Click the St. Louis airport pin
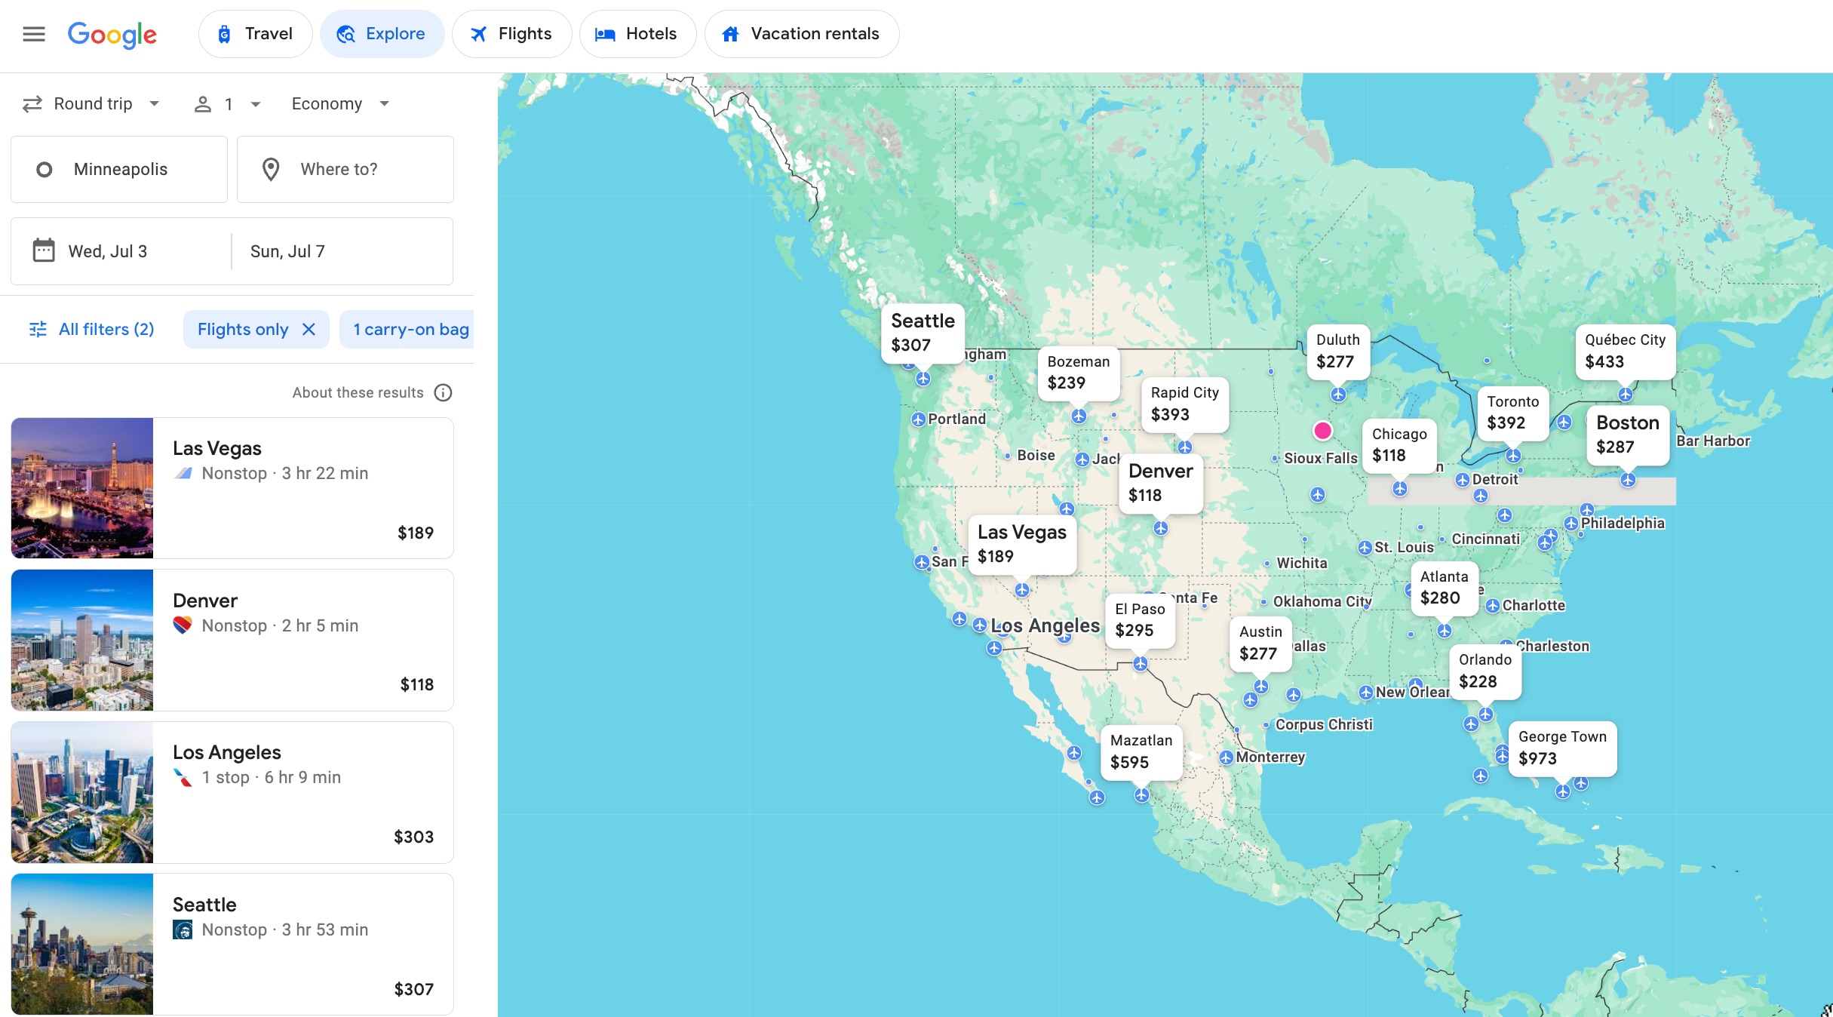 1365,548
